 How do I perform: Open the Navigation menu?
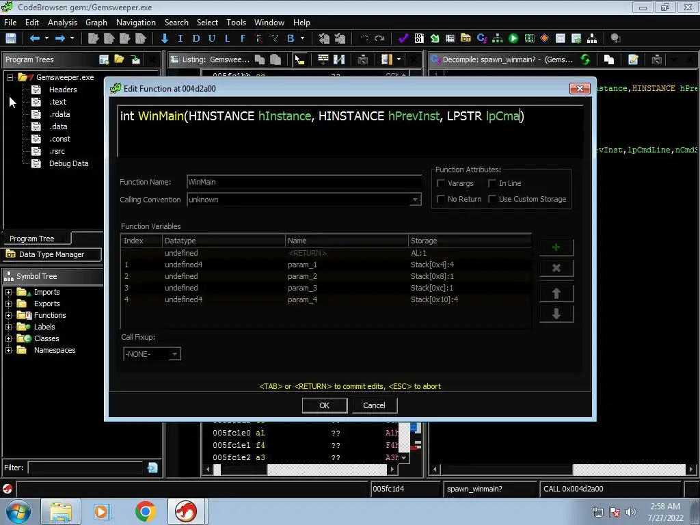coord(136,23)
